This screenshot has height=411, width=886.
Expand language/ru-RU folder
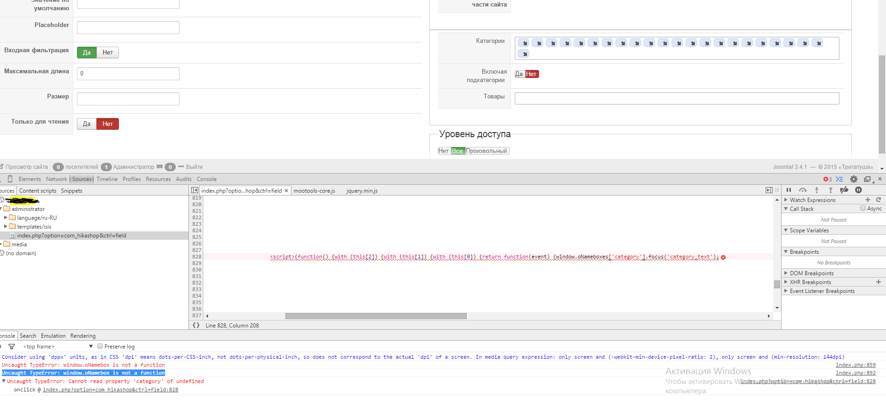6,217
